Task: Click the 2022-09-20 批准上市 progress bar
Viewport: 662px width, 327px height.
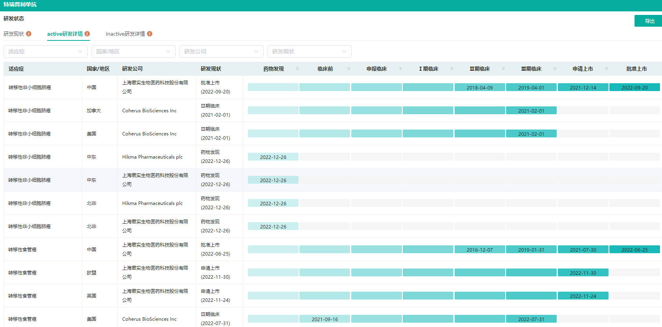Action: [634, 88]
